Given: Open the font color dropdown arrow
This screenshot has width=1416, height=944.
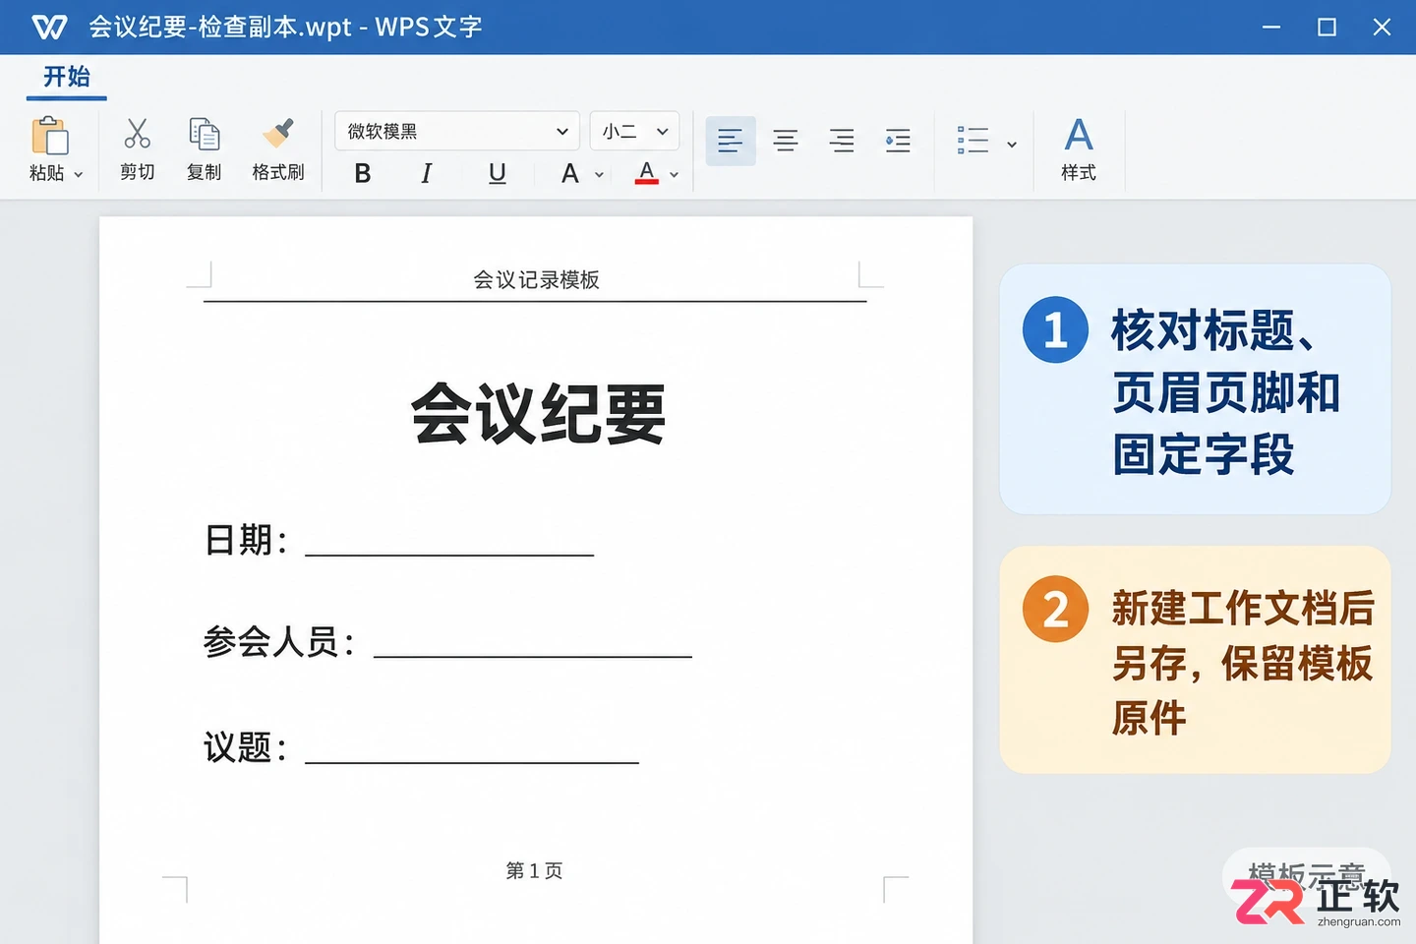Looking at the screenshot, I should [674, 175].
